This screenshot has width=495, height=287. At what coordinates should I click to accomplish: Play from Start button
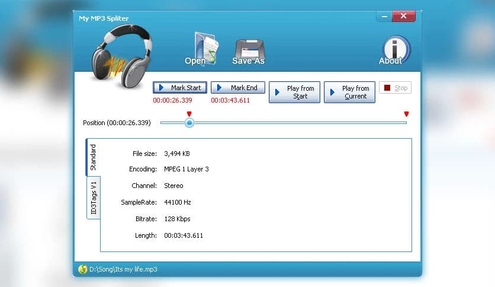(x=294, y=92)
